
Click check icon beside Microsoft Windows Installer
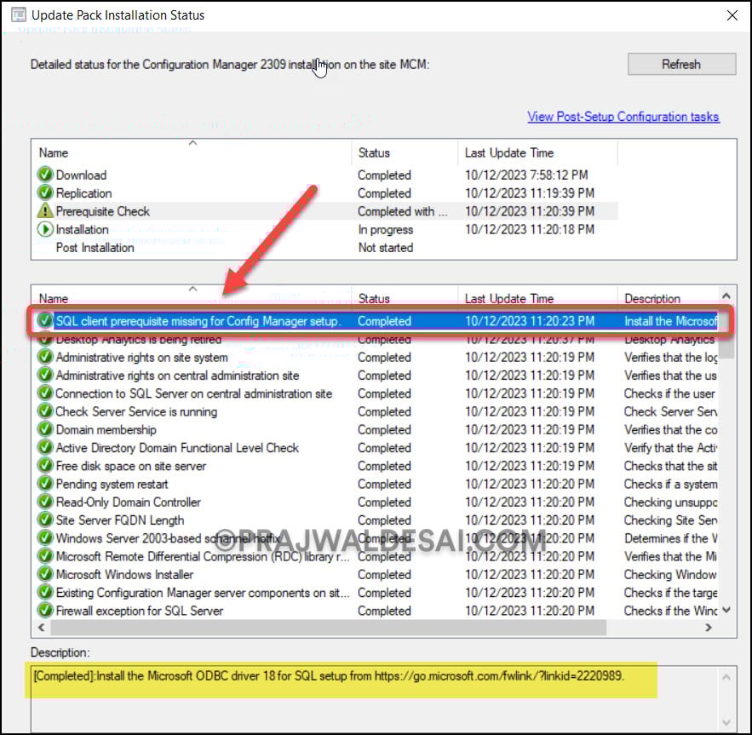pos(45,574)
